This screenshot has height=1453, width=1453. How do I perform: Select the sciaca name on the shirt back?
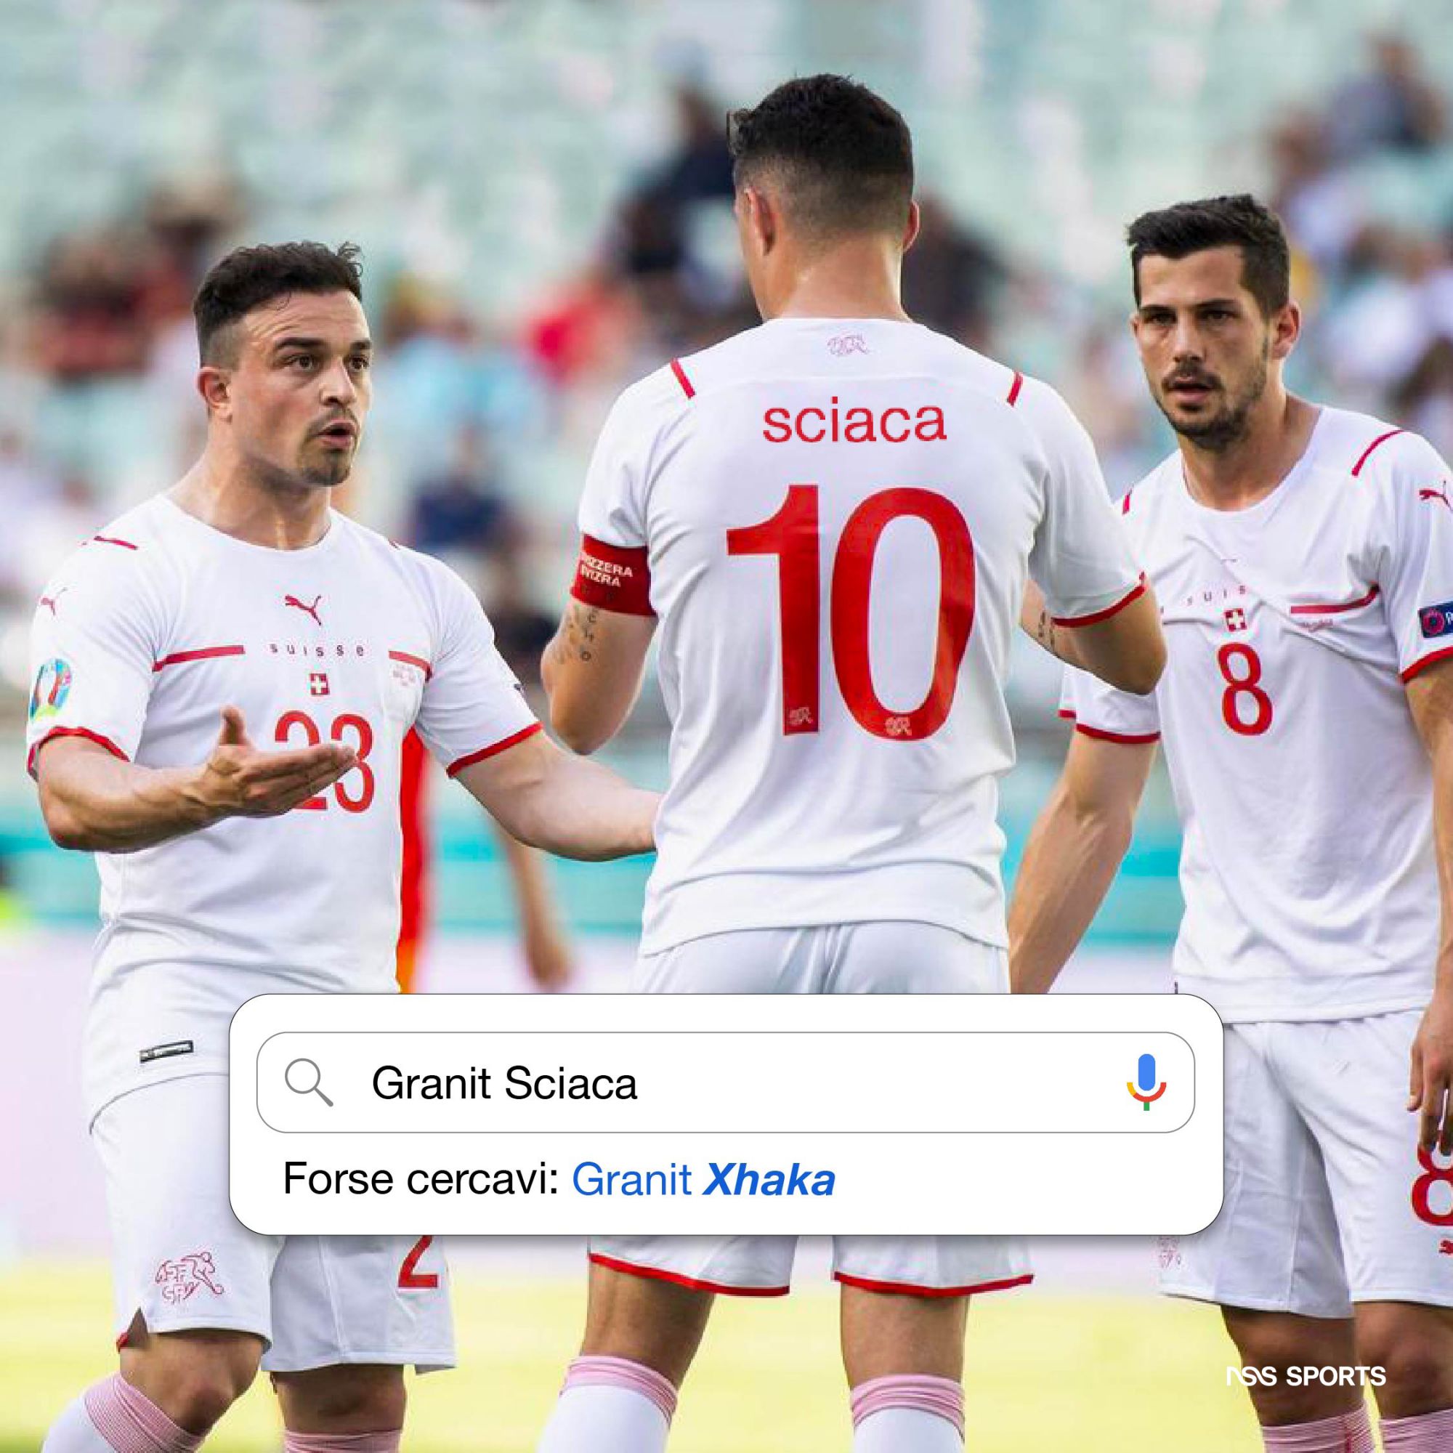coord(854,425)
